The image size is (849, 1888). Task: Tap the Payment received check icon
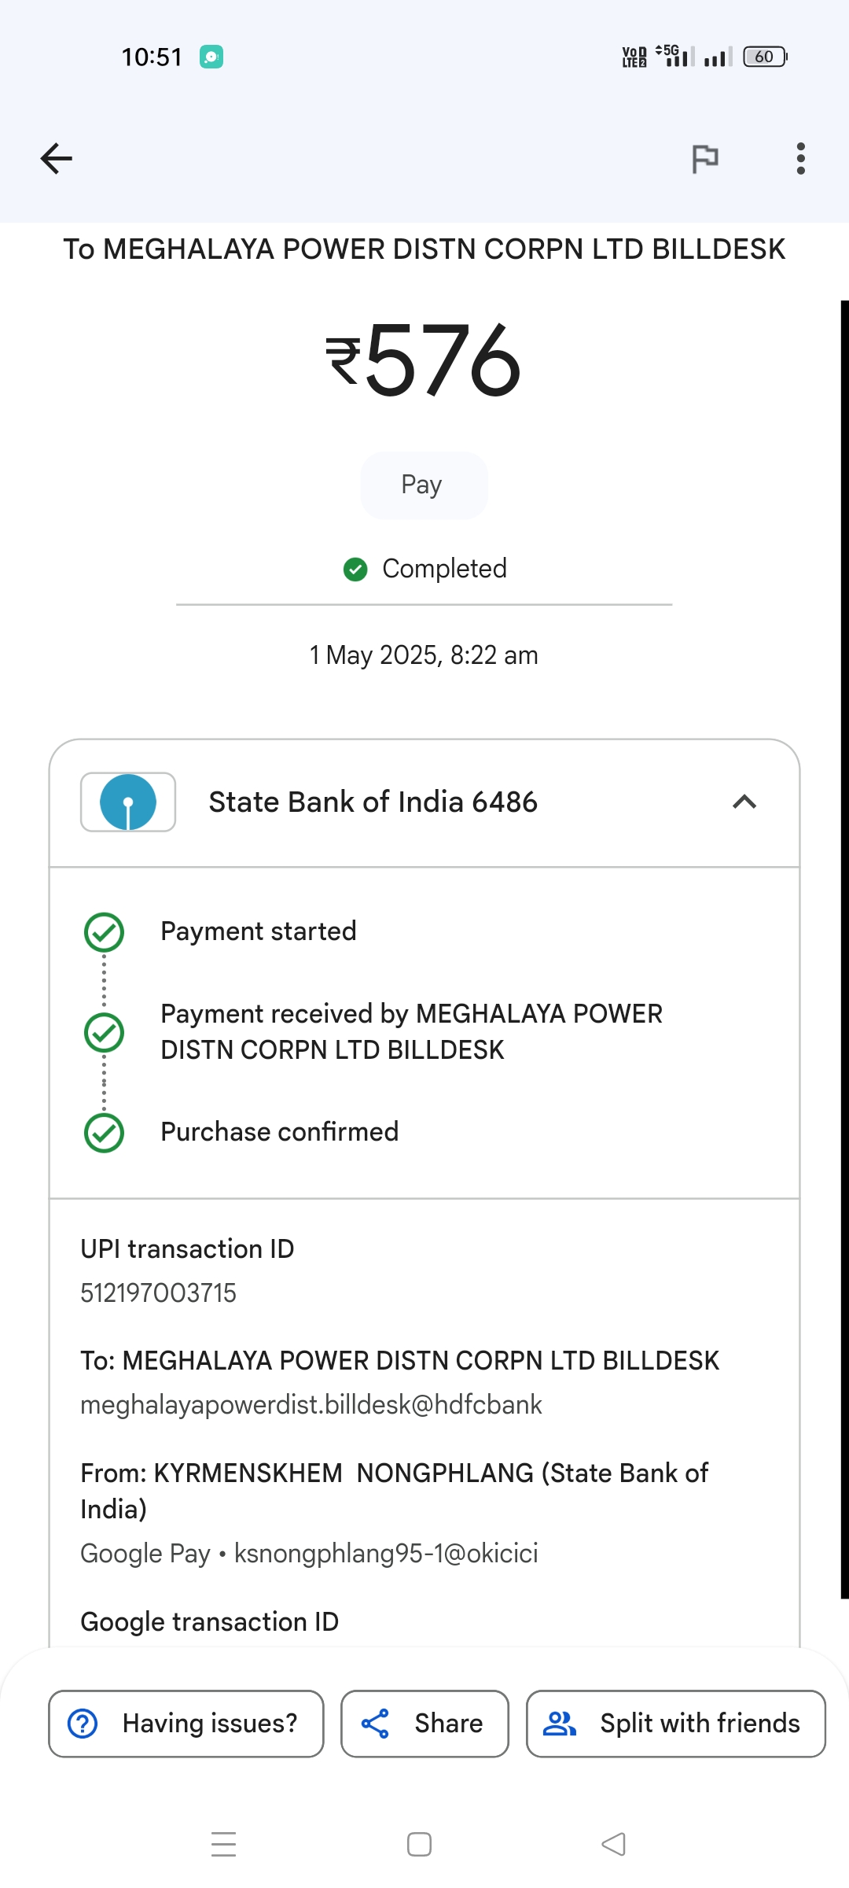[x=104, y=1033]
